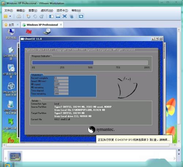183x167 pixels.
Task: Close the thumbnail bar panel
Action: coord(179,150)
